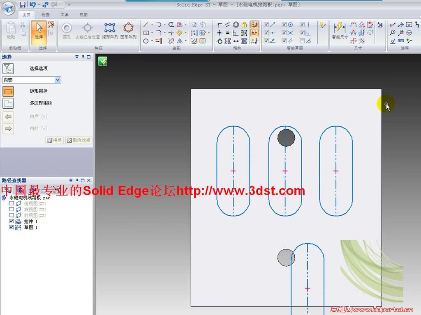Image resolution: width=421 pixels, height=315 pixels.
Task: Click the highlighted orange 选择 select tool
Action: coord(38,33)
